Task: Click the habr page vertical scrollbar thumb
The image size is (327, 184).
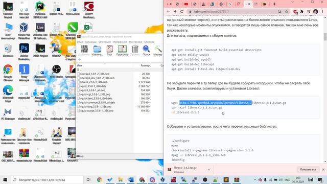Action: pos(325,37)
